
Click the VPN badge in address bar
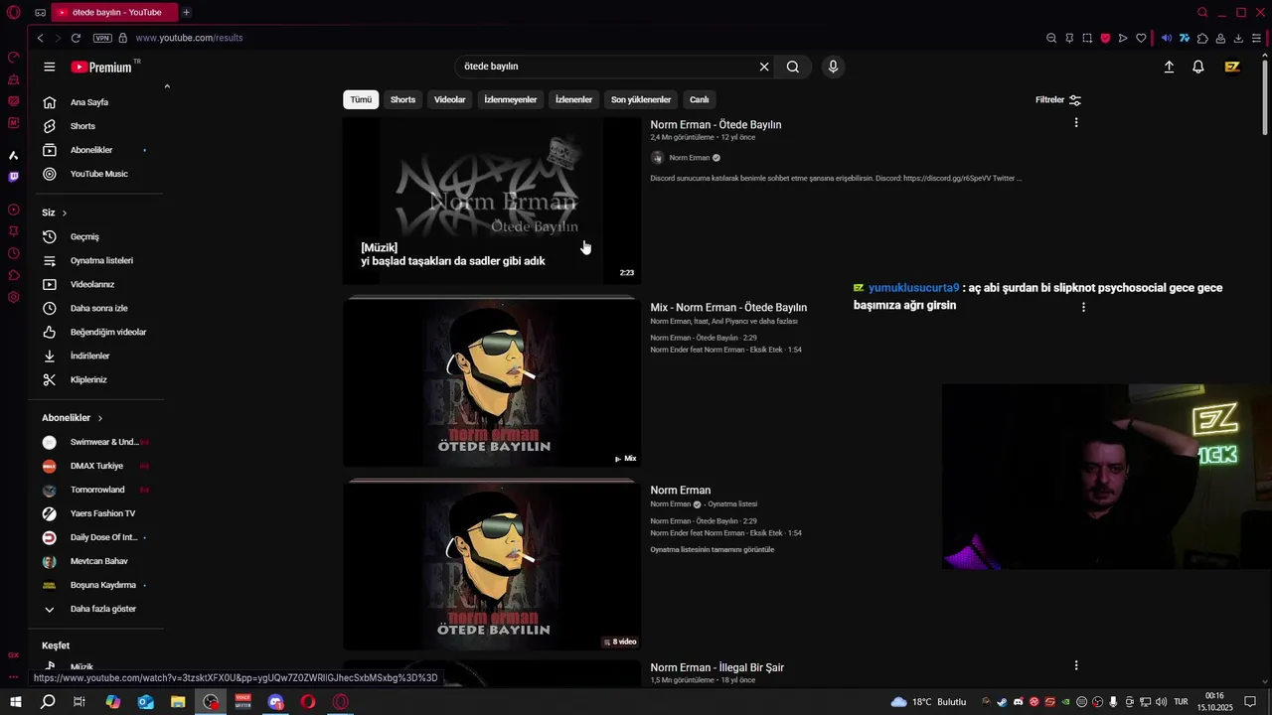click(x=102, y=38)
